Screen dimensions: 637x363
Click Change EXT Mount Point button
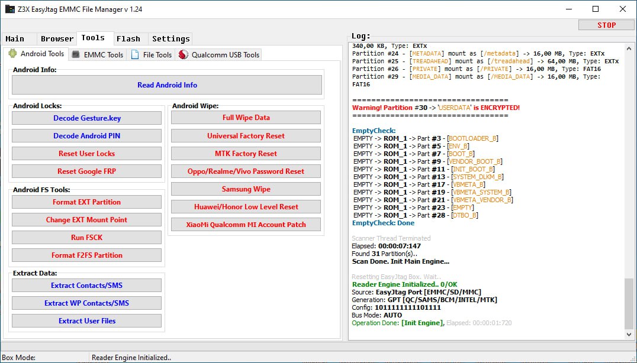(x=86, y=220)
